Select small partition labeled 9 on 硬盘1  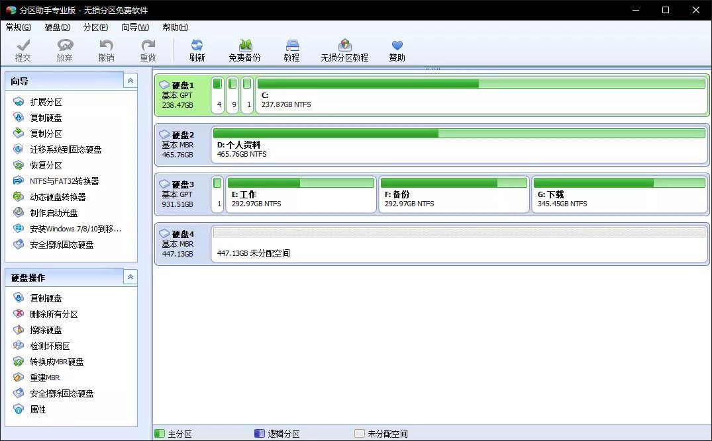point(232,95)
